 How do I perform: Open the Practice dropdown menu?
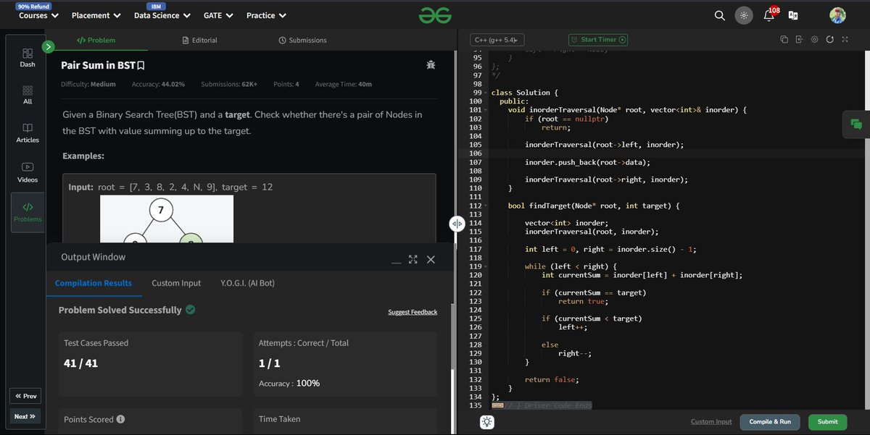tap(266, 15)
